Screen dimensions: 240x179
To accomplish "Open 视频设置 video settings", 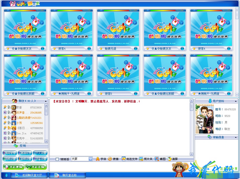I will [10, 159].
